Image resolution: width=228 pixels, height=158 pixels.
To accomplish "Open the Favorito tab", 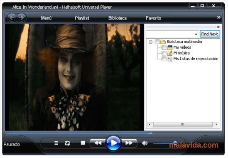I will (x=153, y=18).
